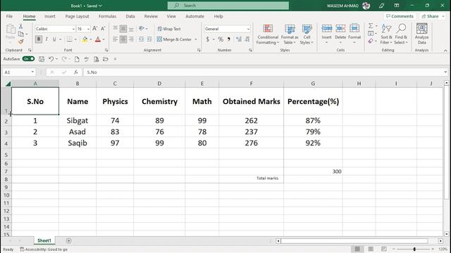This screenshot has height=253, width=451.
Task: Apply Comma Style number format
Action: 229,39
